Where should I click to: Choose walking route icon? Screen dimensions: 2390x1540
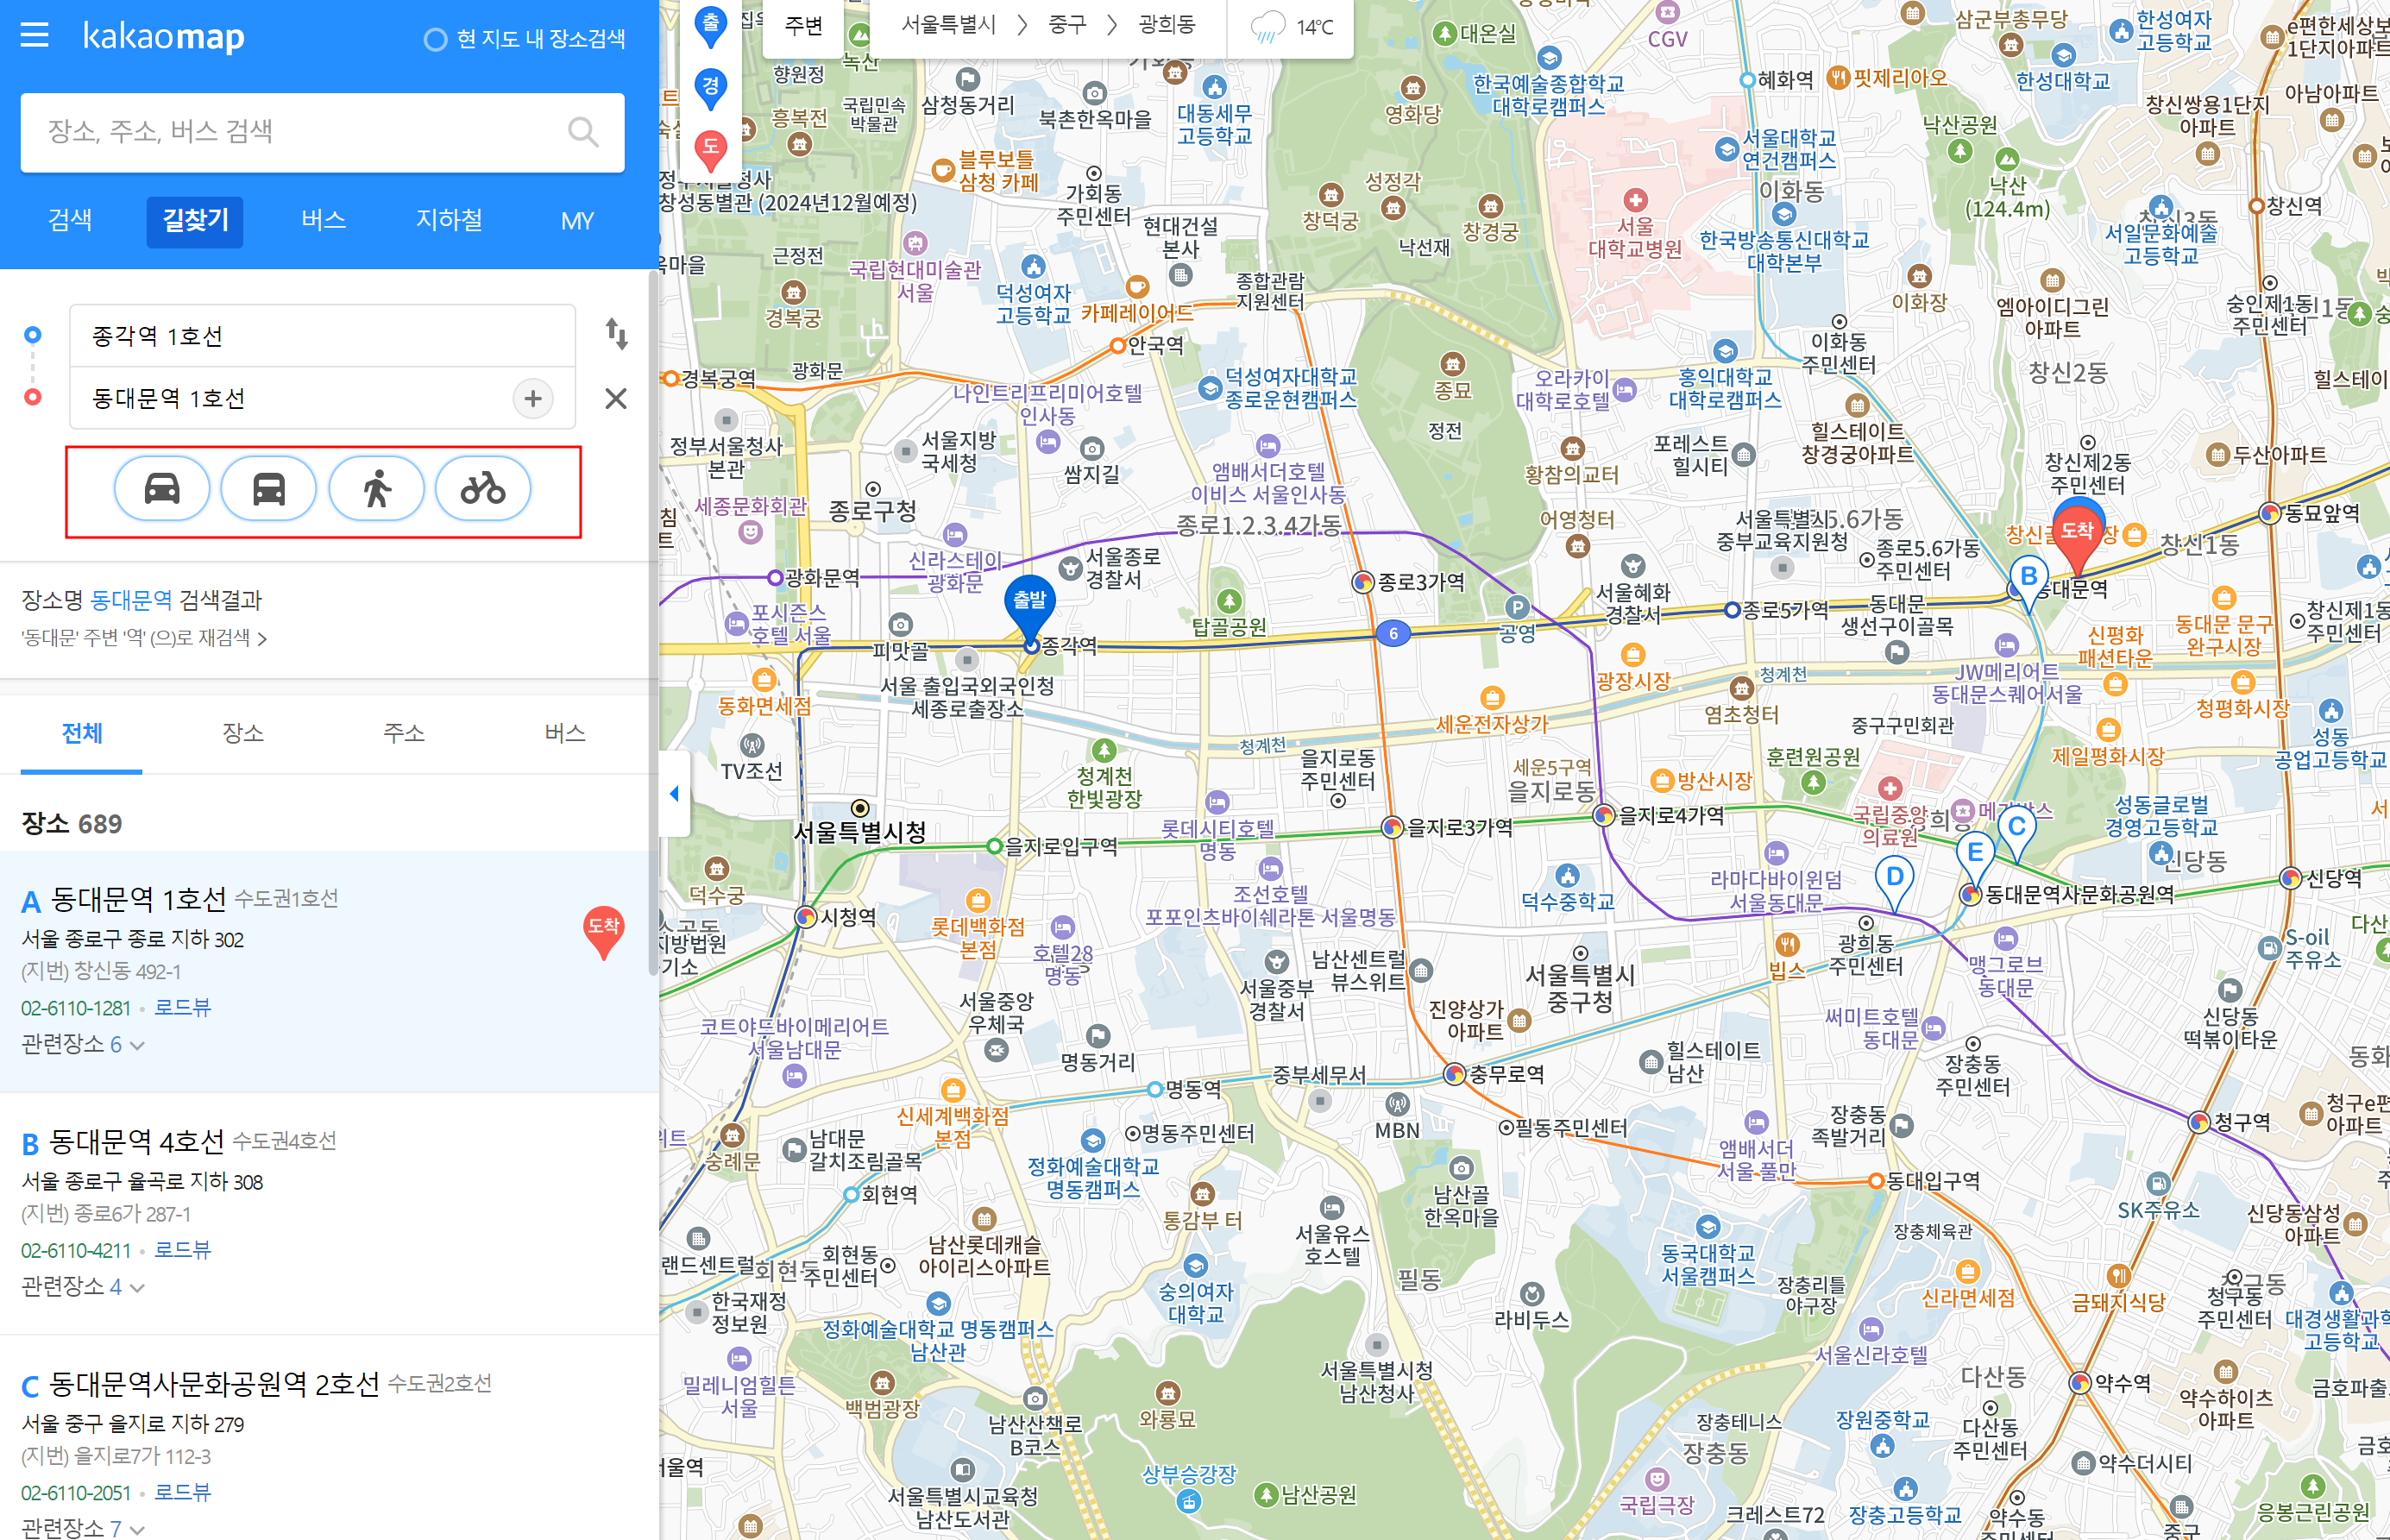[376, 489]
